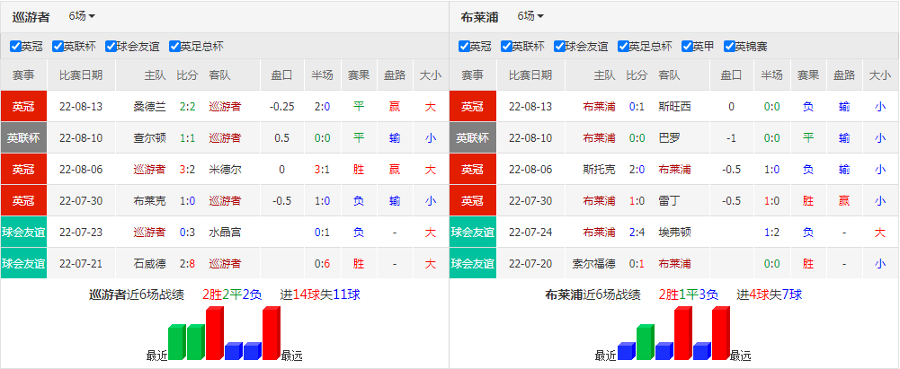Open team 索尔福德 link
The image size is (900, 369).
click(593, 264)
